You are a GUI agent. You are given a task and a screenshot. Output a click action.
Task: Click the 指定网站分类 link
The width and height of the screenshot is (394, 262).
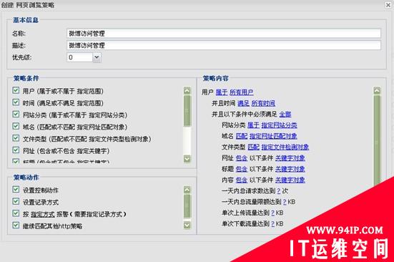(279, 125)
